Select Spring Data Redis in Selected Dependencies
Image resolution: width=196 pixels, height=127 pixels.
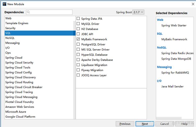pyautogui.click(x=178, y=53)
